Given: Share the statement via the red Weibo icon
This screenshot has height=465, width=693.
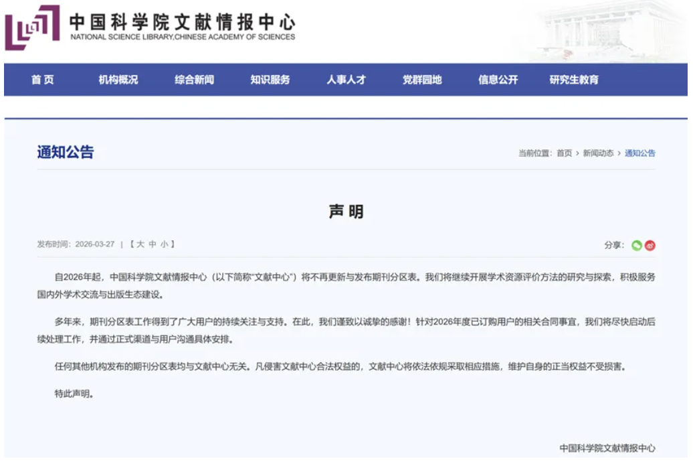Looking at the screenshot, I should pos(650,246).
